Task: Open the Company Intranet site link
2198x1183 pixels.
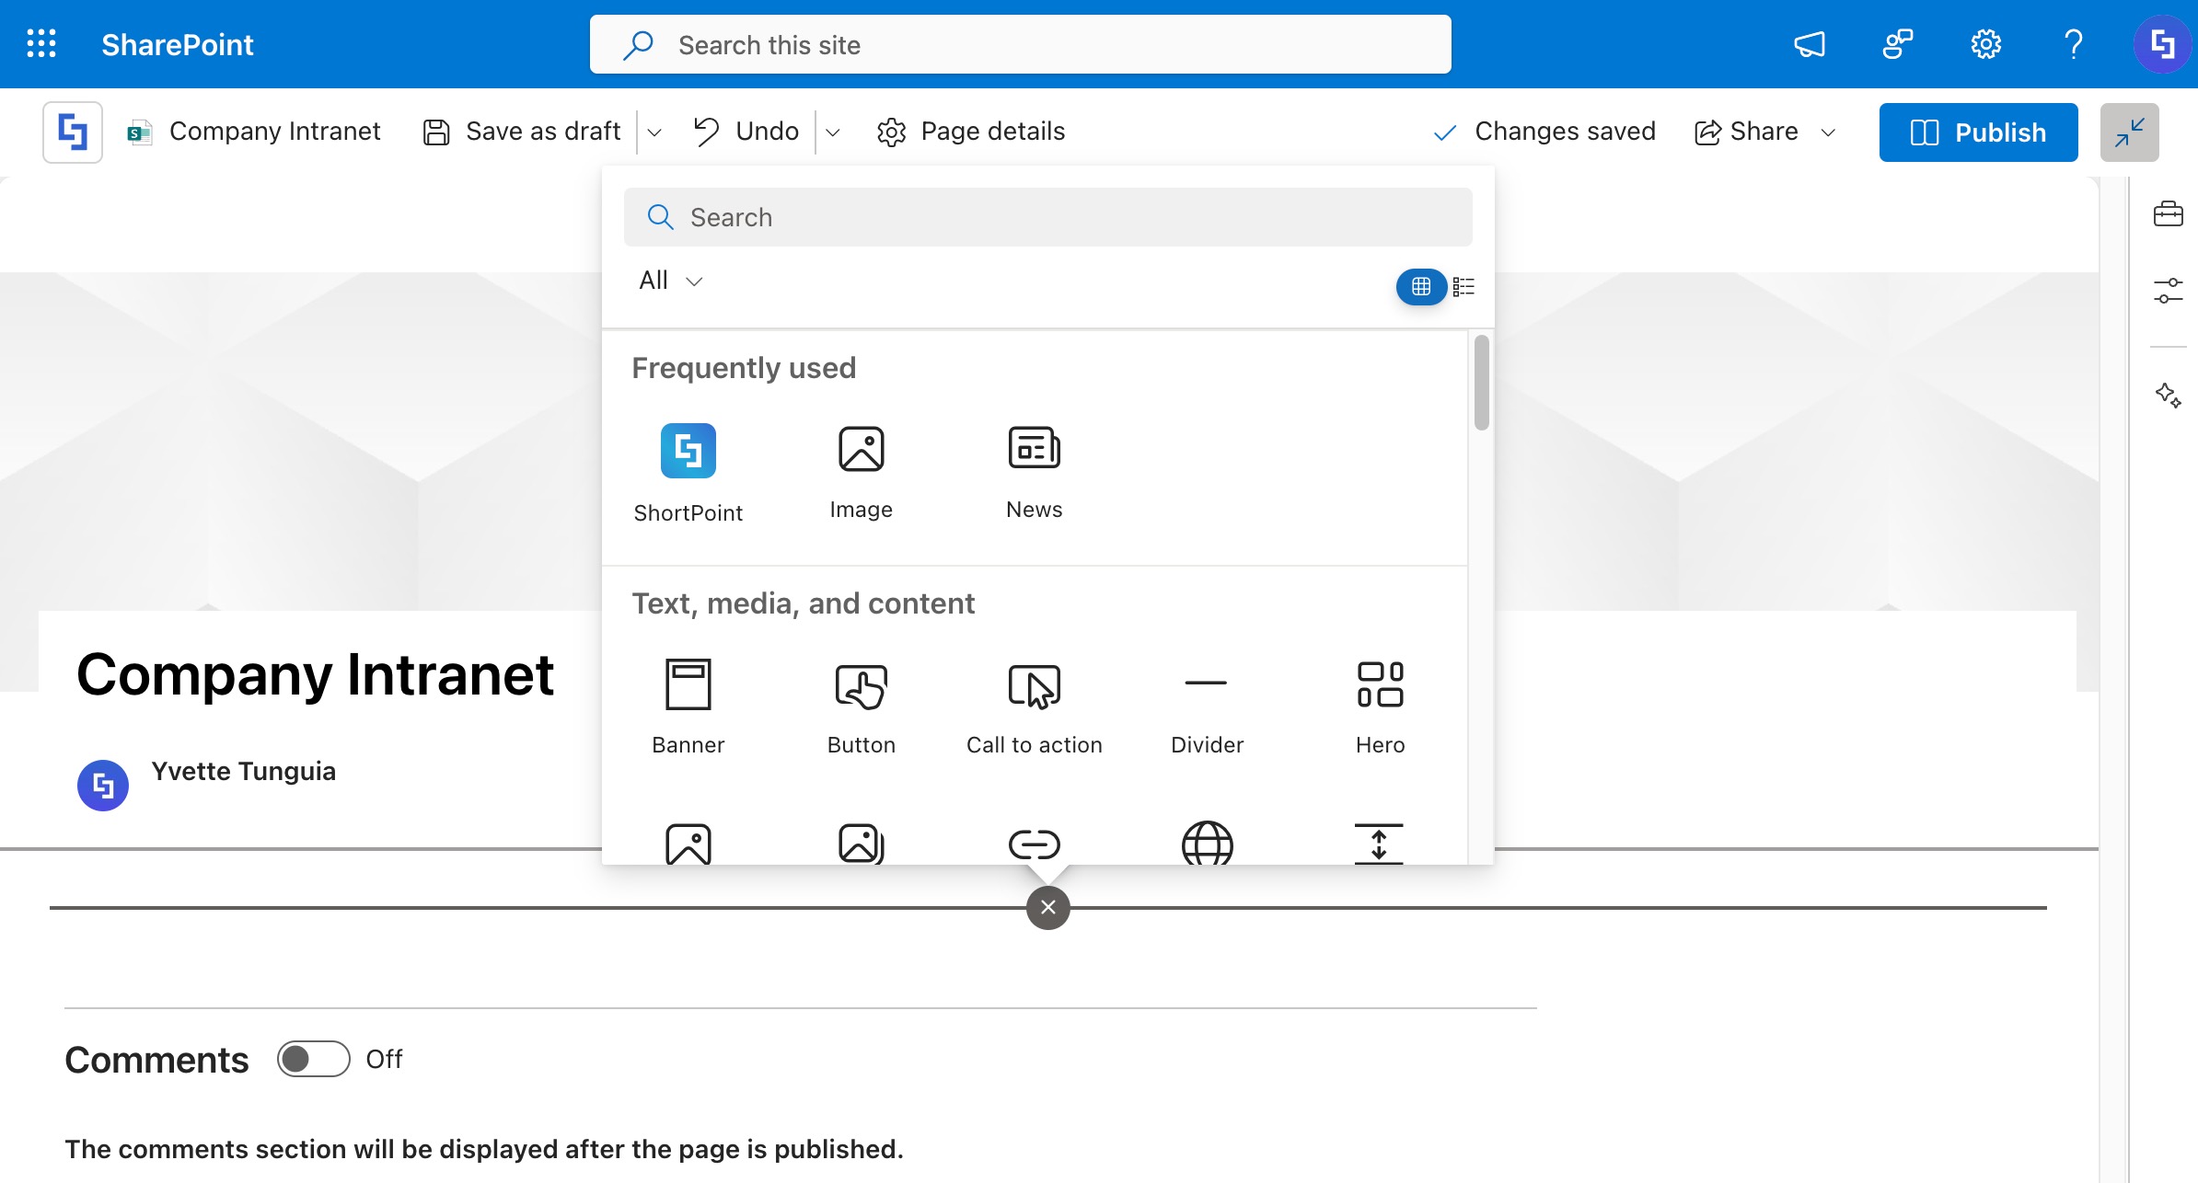Action: tap(274, 132)
